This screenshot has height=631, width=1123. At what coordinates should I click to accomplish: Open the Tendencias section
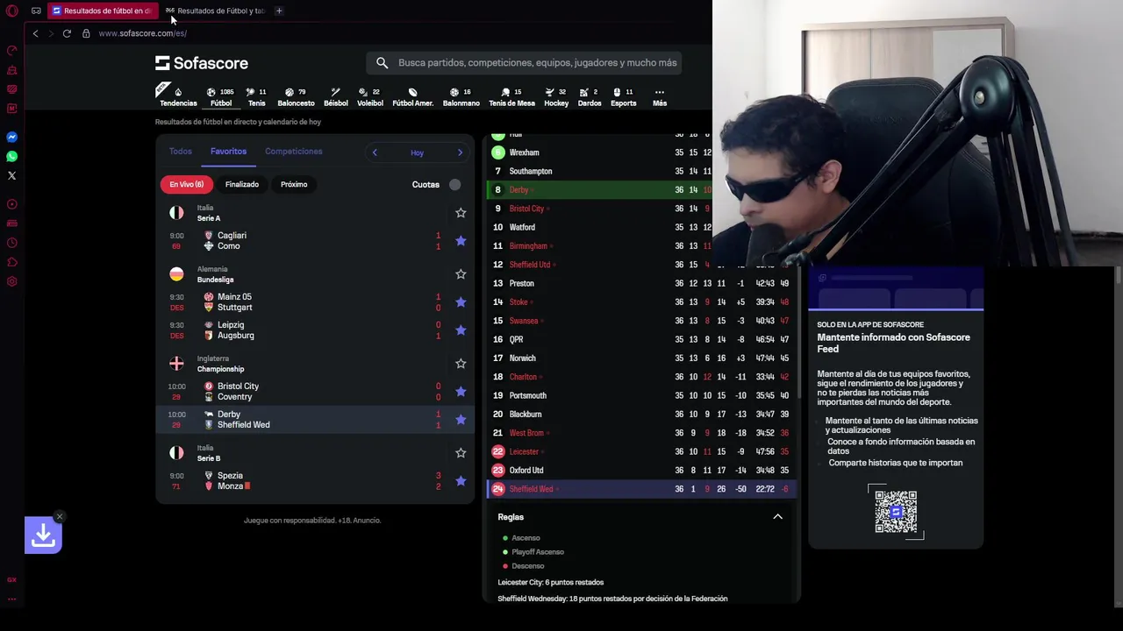[x=178, y=96]
